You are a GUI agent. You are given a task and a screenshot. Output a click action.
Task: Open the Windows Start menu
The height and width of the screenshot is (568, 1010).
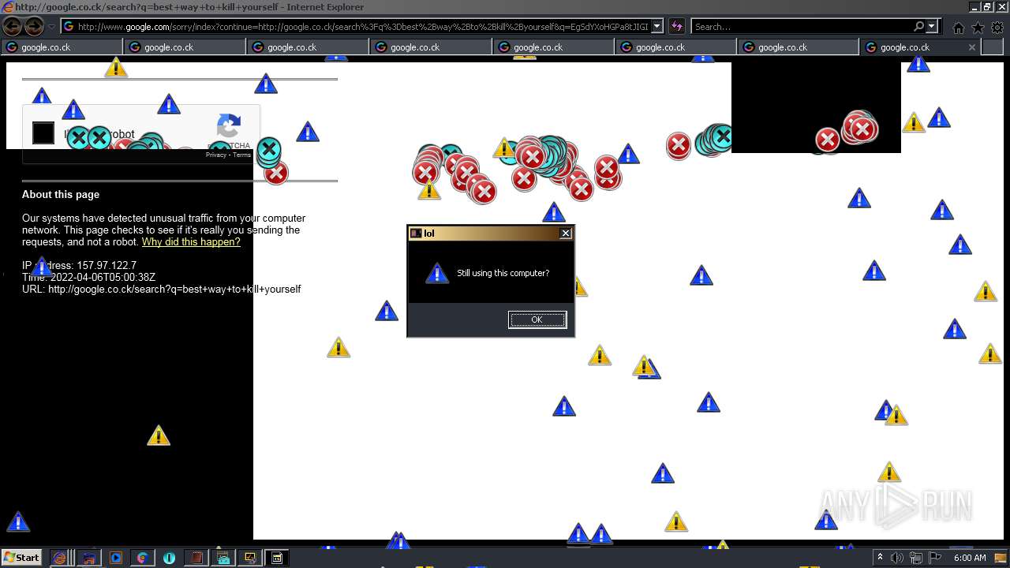21,558
